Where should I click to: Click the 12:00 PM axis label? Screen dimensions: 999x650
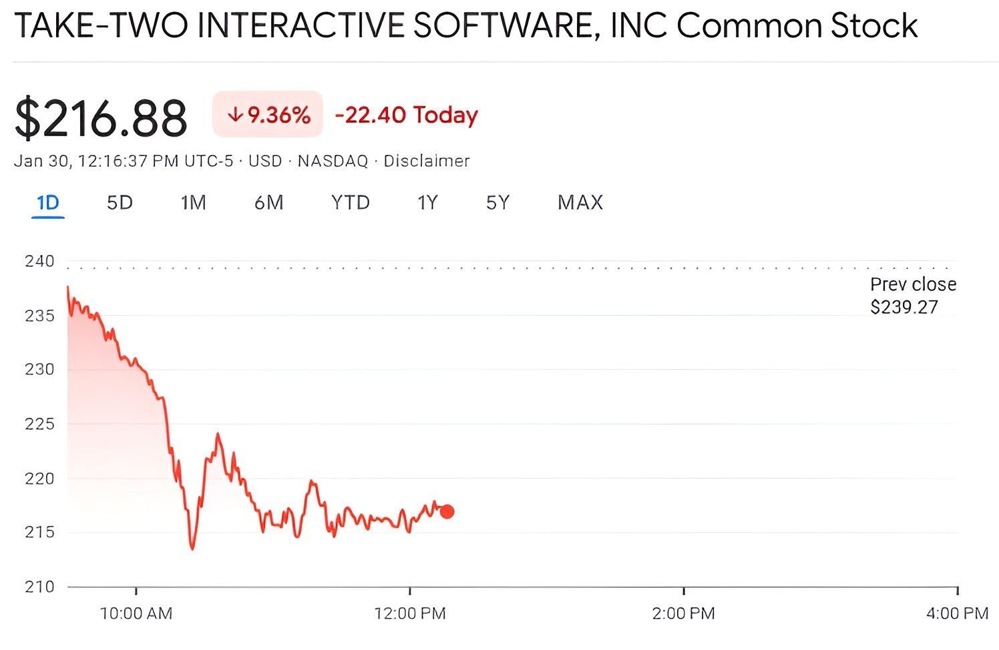tap(409, 613)
